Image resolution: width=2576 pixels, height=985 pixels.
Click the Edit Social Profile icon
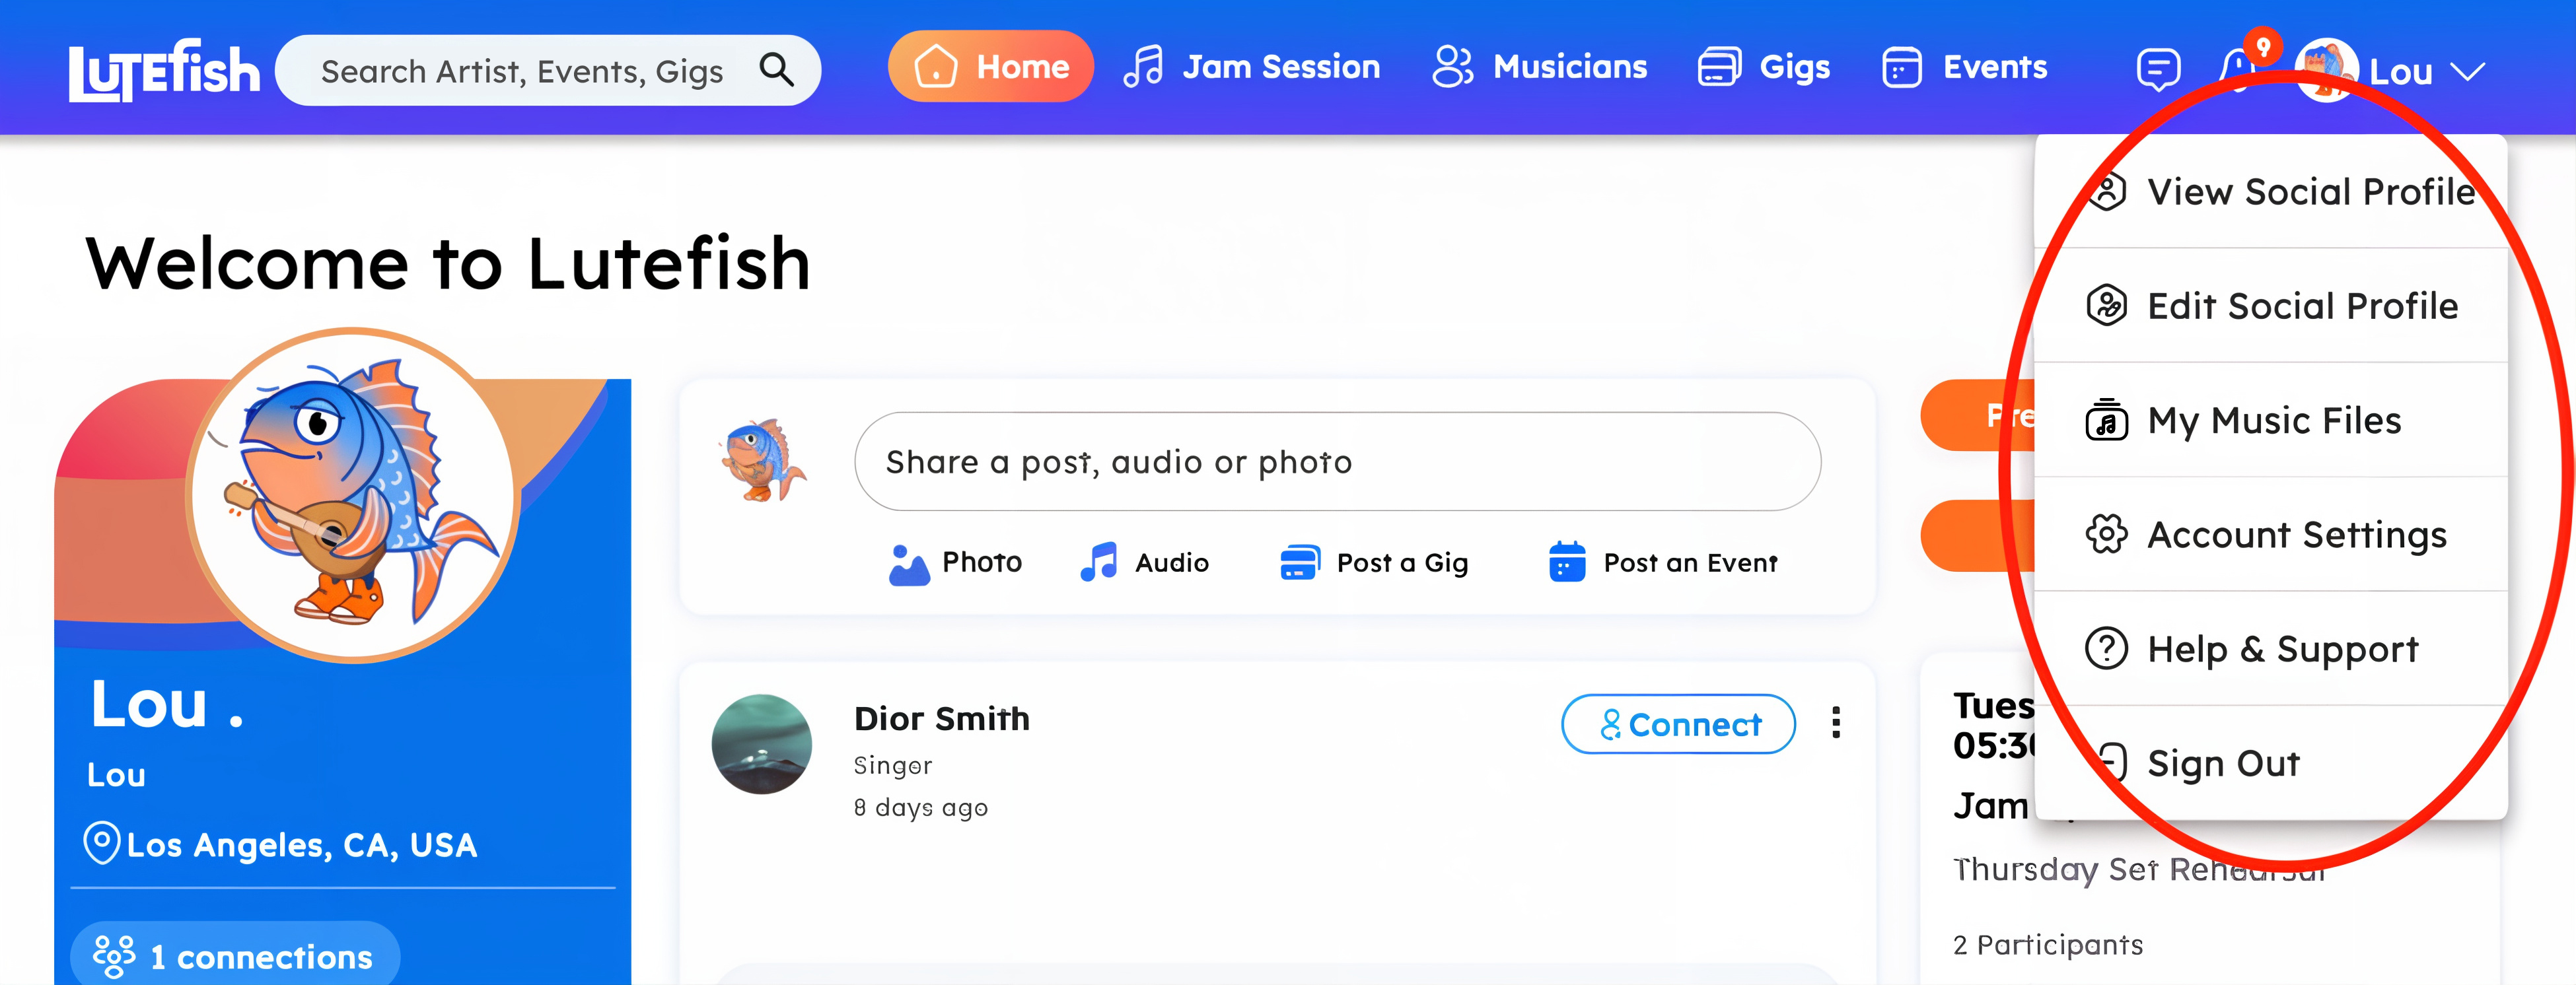click(2106, 305)
